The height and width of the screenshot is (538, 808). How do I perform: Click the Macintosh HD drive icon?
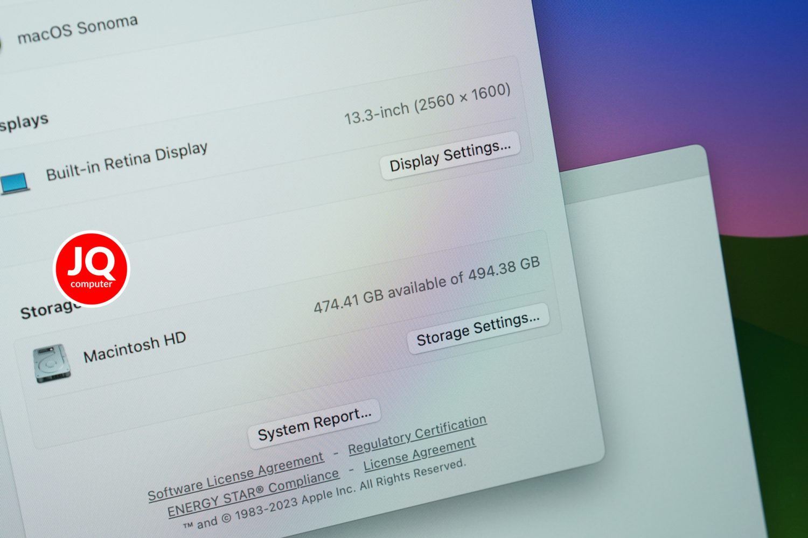[52, 363]
